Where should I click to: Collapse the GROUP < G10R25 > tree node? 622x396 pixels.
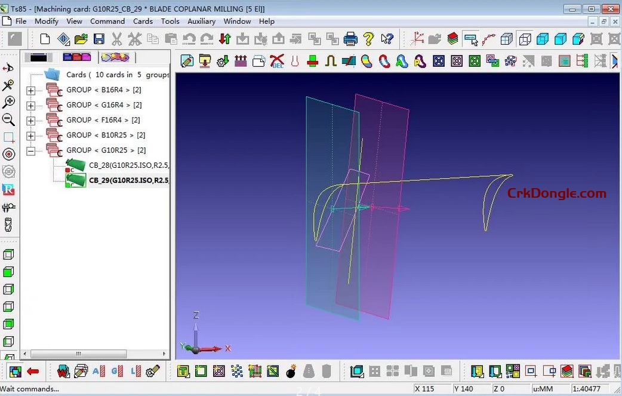point(30,151)
